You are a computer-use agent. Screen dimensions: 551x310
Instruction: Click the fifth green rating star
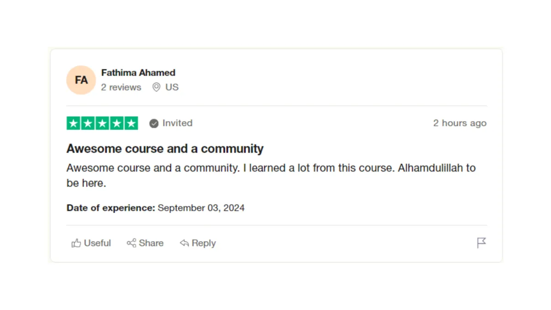[x=131, y=123]
